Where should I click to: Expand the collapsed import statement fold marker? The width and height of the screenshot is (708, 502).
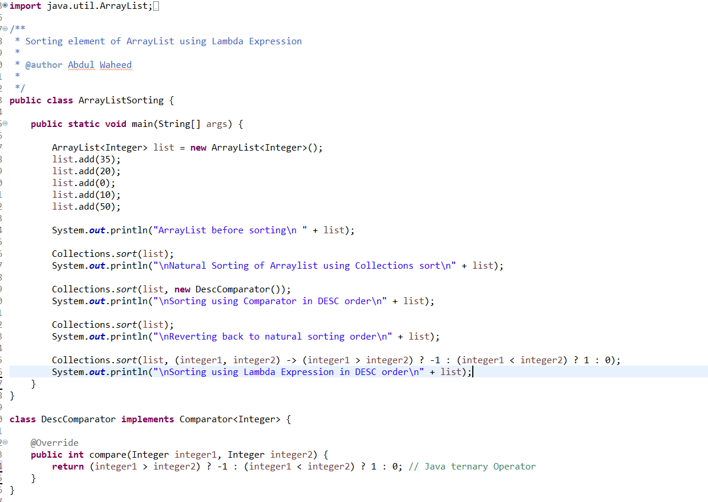4,5
